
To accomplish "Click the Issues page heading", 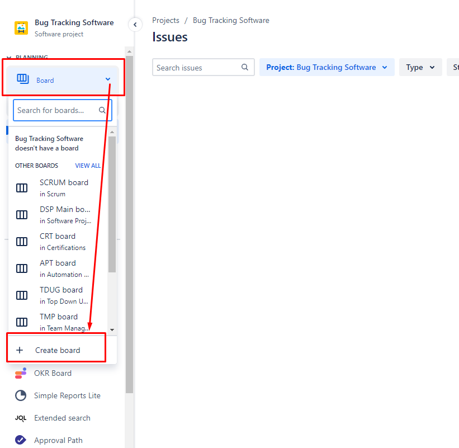I will pos(170,37).
